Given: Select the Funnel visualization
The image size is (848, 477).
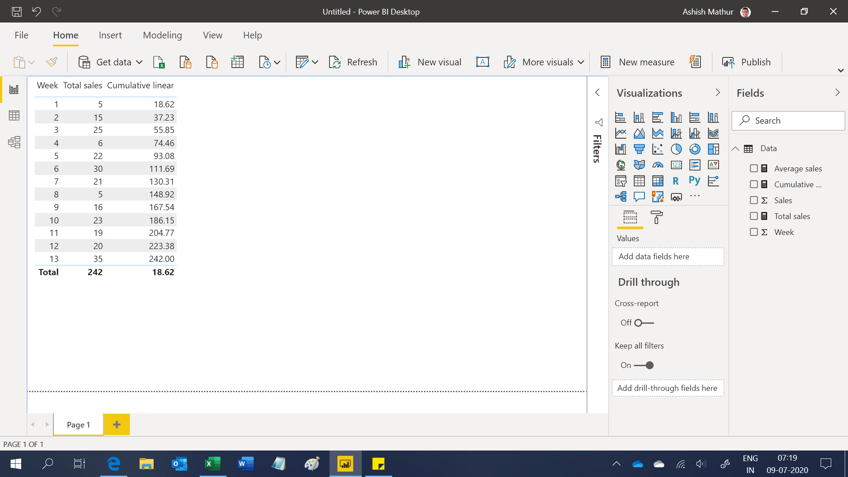Looking at the screenshot, I should 639,149.
